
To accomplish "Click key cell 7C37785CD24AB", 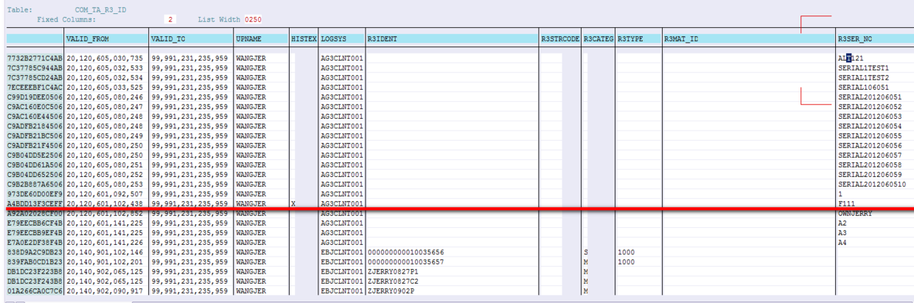I will [35, 77].
